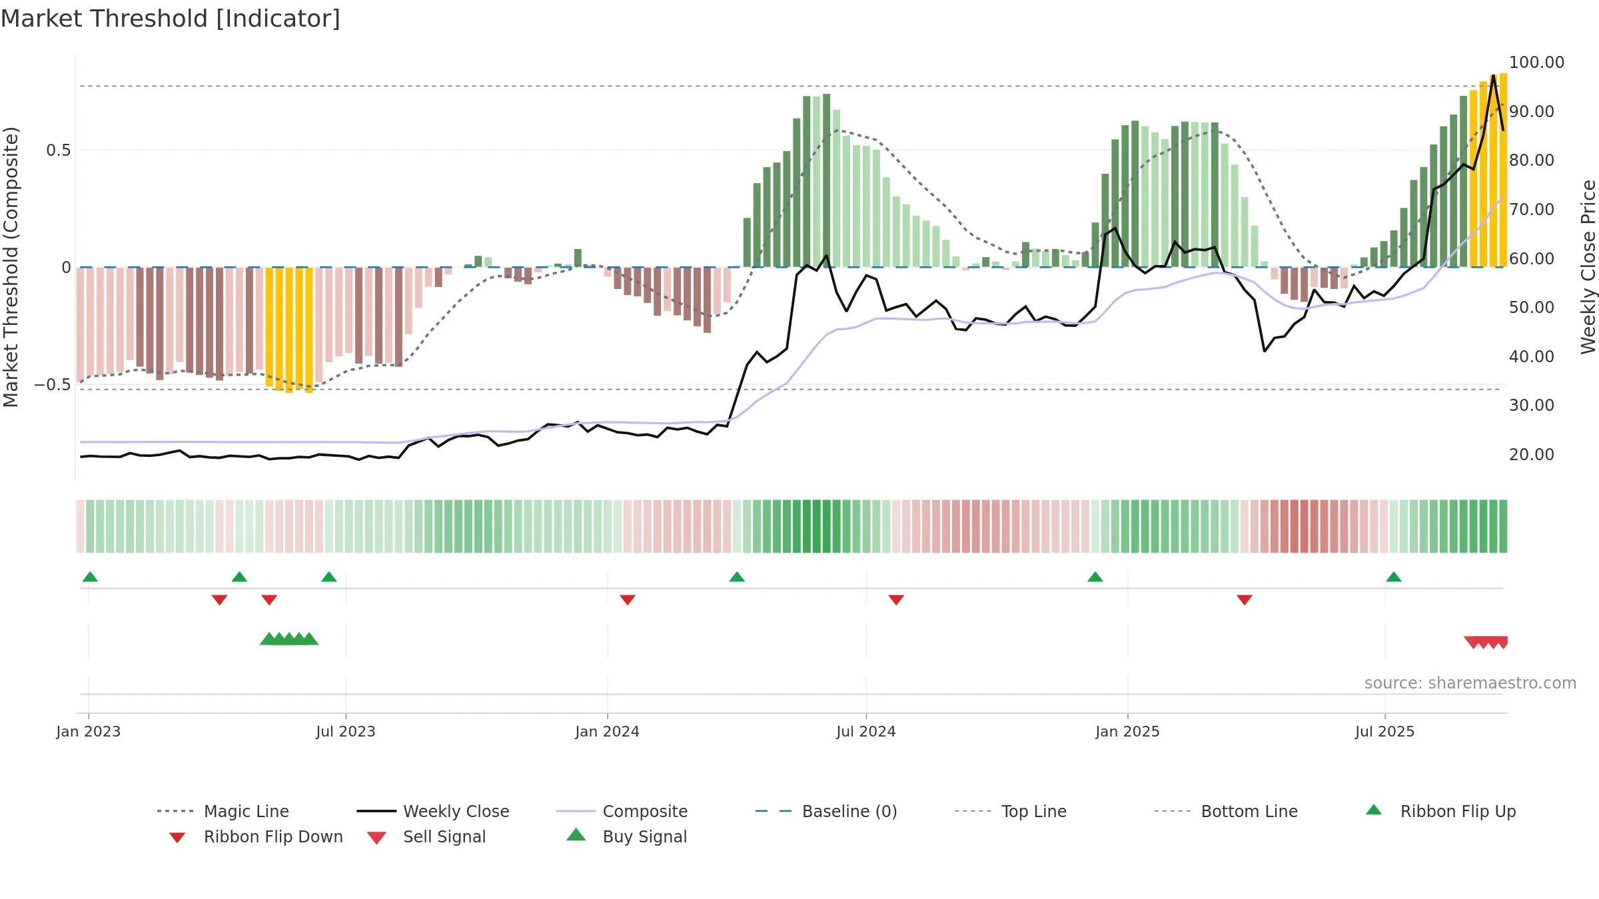Click the ribbon flip down marker after Jan 2024

[628, 600]
